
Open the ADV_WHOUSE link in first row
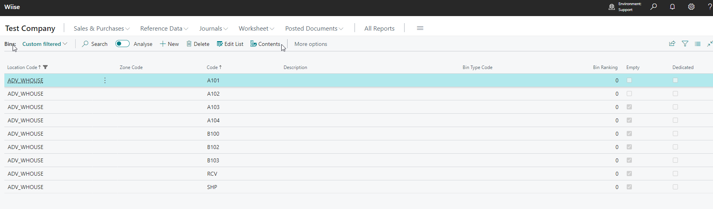pyautogui.click(x=26, y=80)
